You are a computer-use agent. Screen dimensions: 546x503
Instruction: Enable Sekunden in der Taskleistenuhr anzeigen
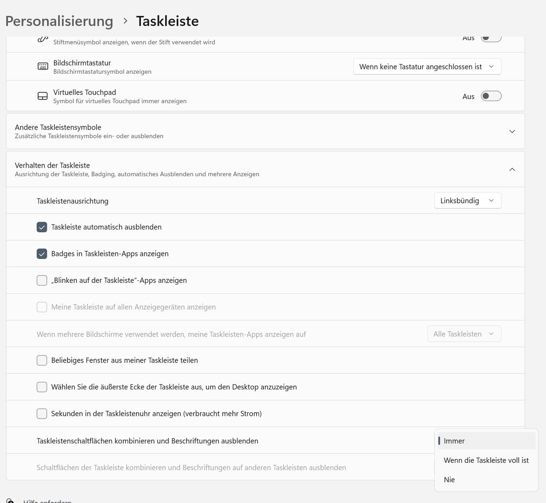pyautogui.click(x=42, y=414)
